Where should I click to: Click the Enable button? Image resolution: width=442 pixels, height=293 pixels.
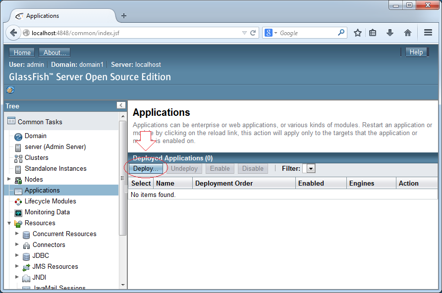[x=220, y=169]
